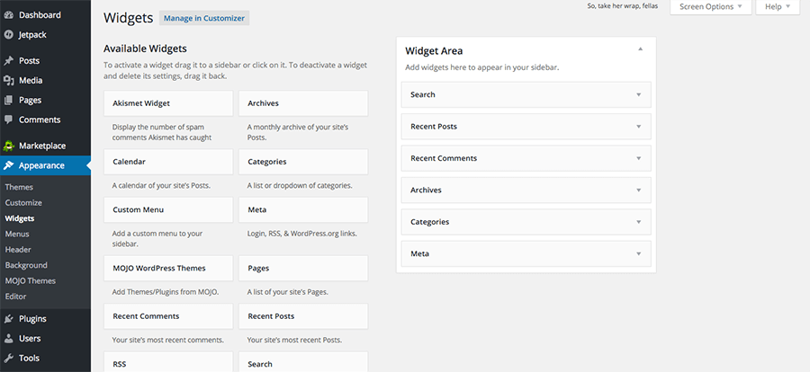Click the Custom Menu available widget
Image resolution: width=810 pixels, height=372 pixels.
tap(168, 210)
